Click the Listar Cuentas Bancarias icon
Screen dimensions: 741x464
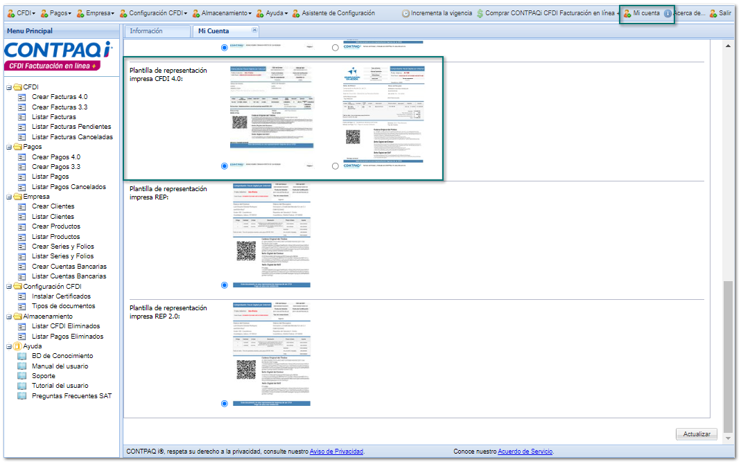22,276
